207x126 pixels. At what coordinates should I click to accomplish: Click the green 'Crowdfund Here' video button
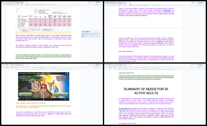[x=62, y=94]
